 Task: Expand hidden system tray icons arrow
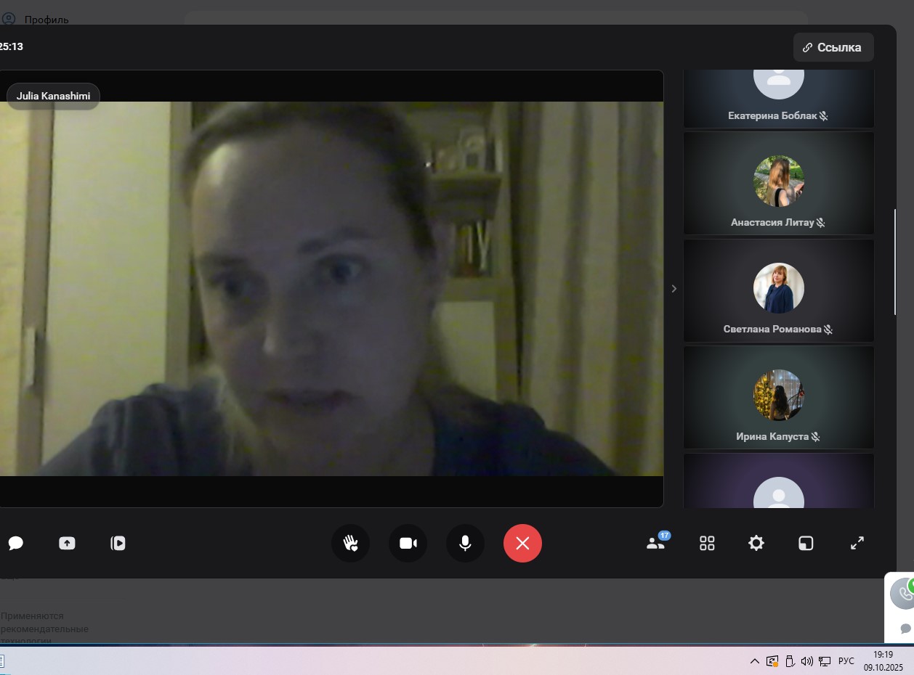[x=754, y=661]
